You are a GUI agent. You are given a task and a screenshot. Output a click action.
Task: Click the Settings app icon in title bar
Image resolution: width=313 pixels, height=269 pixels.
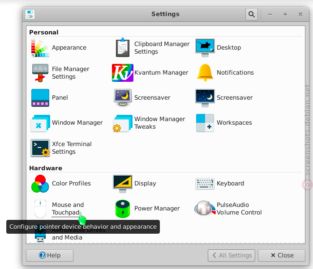30,14
